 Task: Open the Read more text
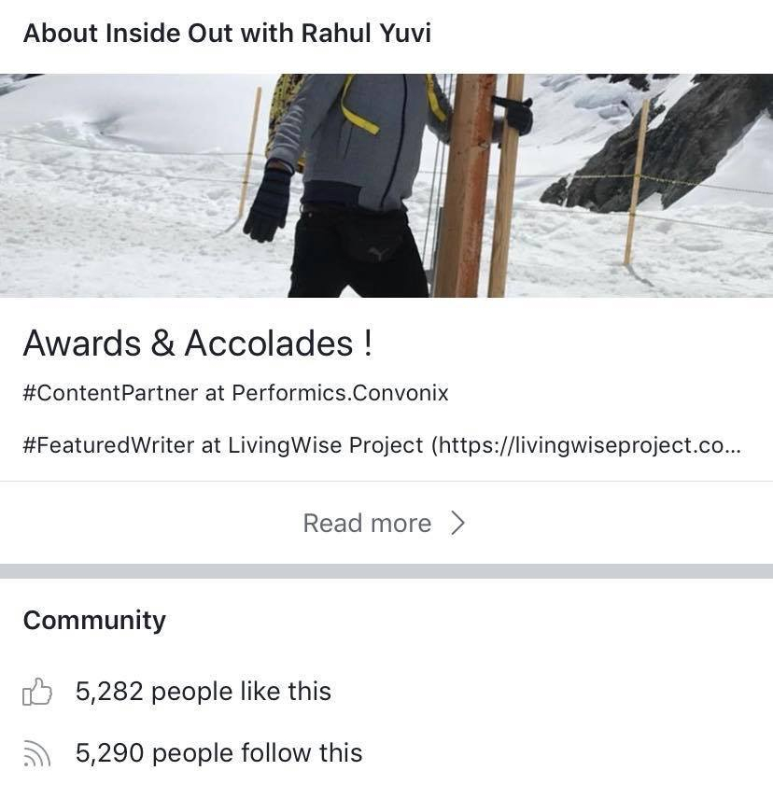coord(367,523)
